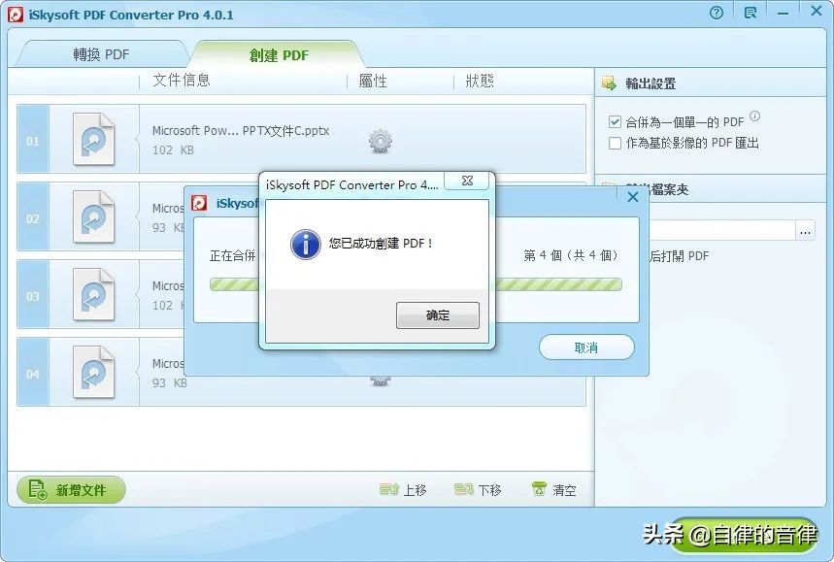This screenshot has height=562, width=834.
Task: Click the 屬性 column header
Action: click(372, 81)
